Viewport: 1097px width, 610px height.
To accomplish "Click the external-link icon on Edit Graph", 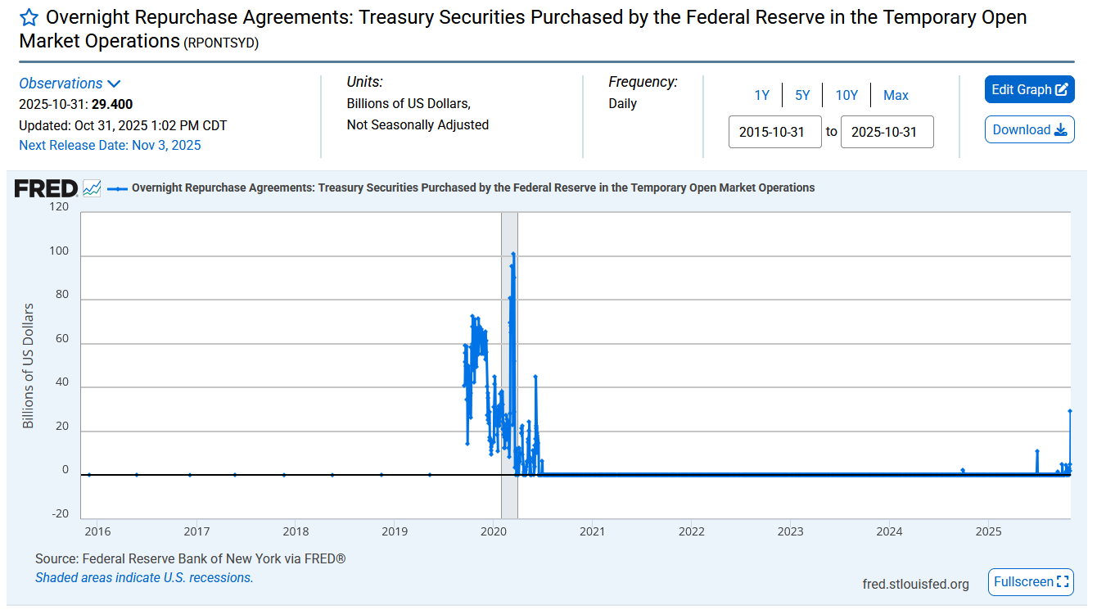I will coord(1062,89).
